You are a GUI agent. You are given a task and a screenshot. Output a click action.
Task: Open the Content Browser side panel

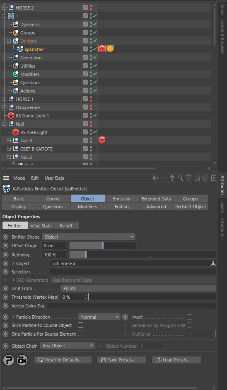tap(222, 37)
